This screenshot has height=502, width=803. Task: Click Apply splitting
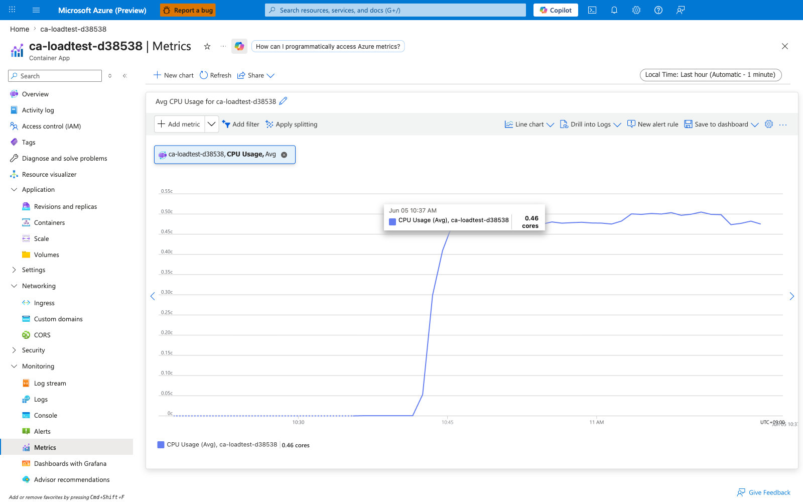291,124
